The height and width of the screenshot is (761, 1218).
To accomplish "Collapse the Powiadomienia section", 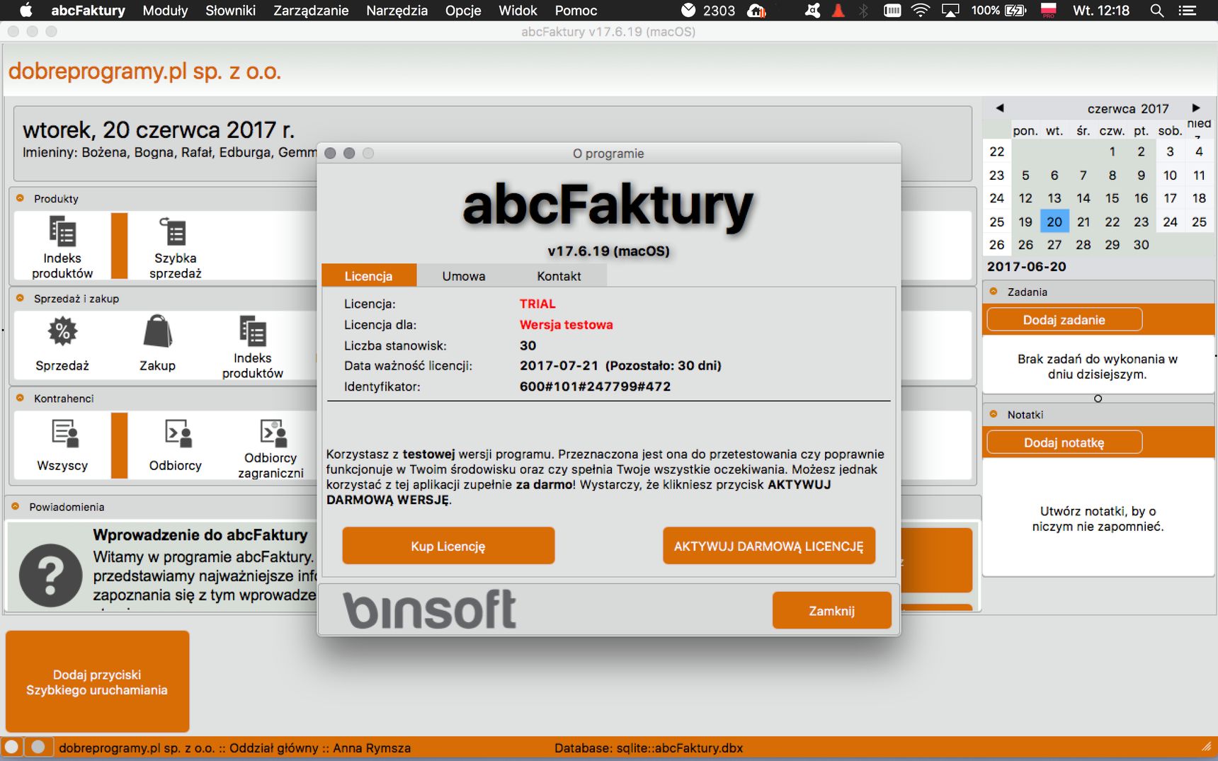I will (x=16, y=506).
